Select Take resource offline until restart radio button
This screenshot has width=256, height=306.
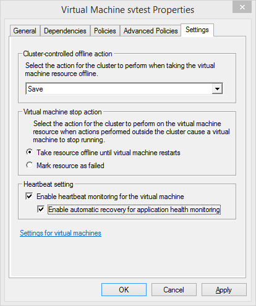[x=30, y=152]
